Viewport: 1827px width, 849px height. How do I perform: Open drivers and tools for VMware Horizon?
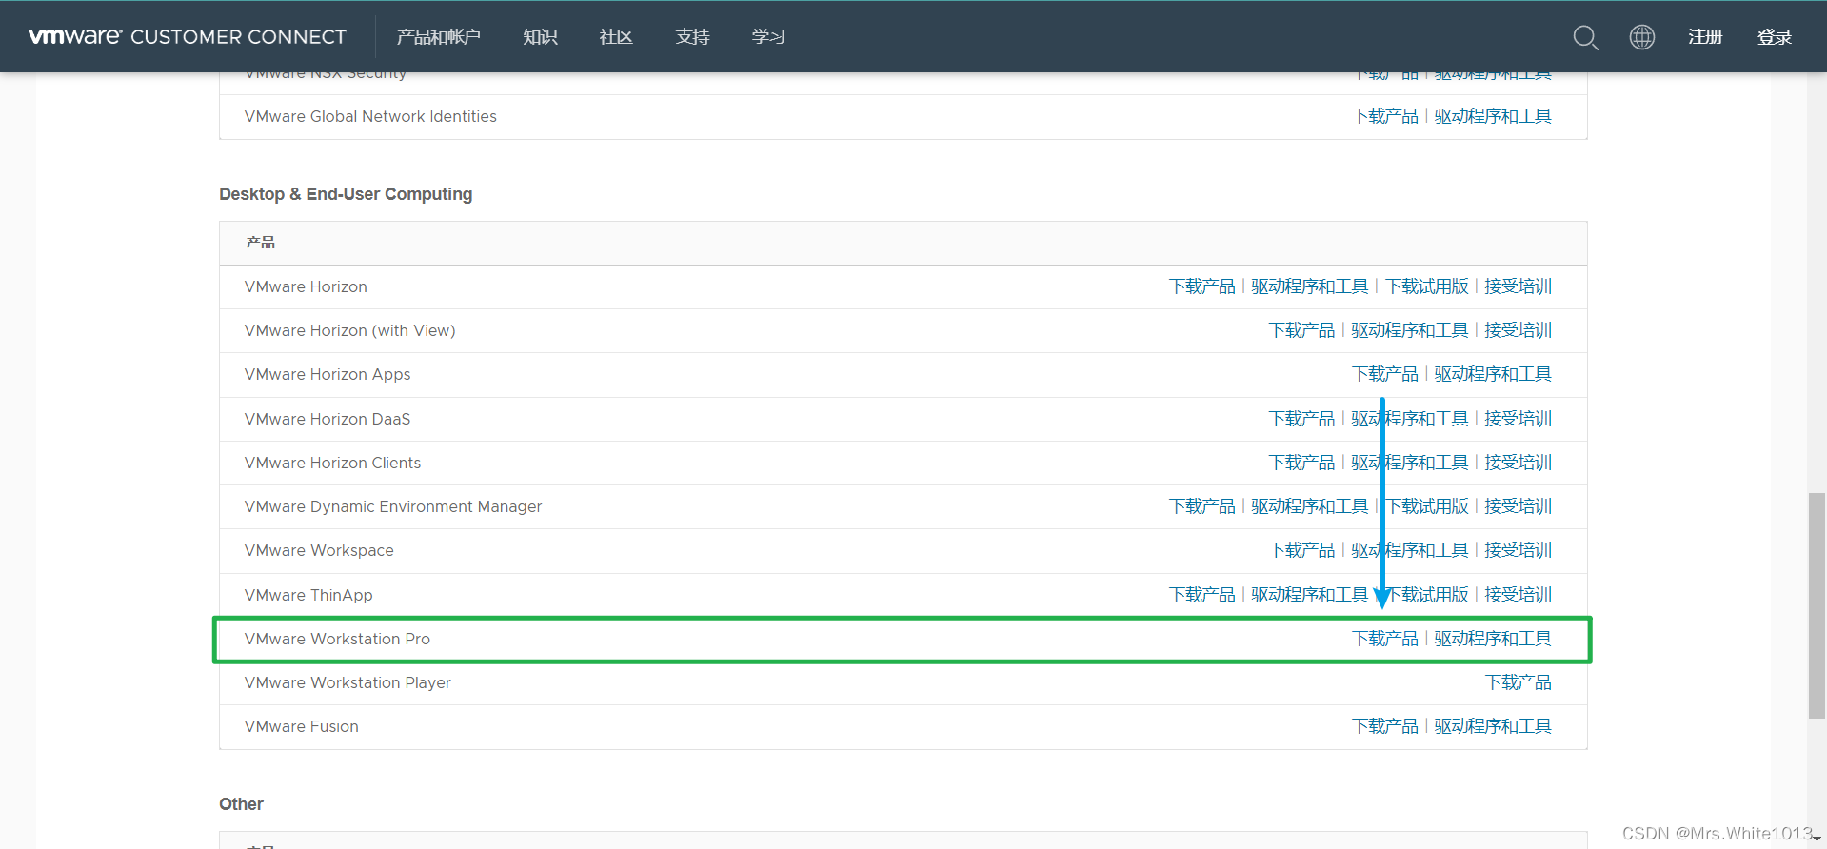coord(1310,286)
